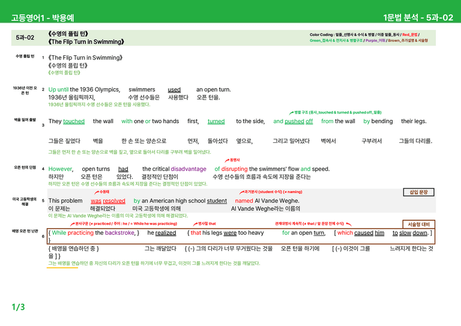Click the English name "Al Vande Weghe." in sentence 5

click(x=277, y=201)
